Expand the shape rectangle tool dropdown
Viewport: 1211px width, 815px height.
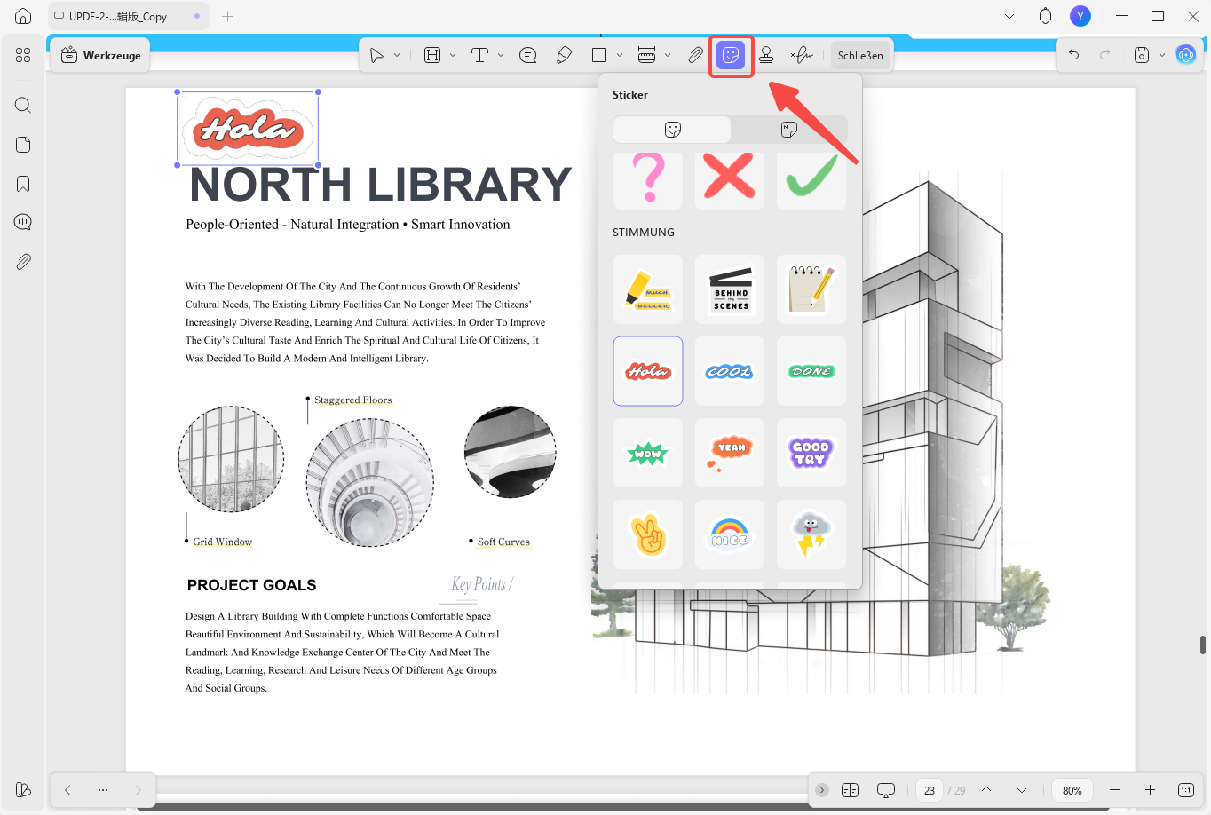pos(620,55)
